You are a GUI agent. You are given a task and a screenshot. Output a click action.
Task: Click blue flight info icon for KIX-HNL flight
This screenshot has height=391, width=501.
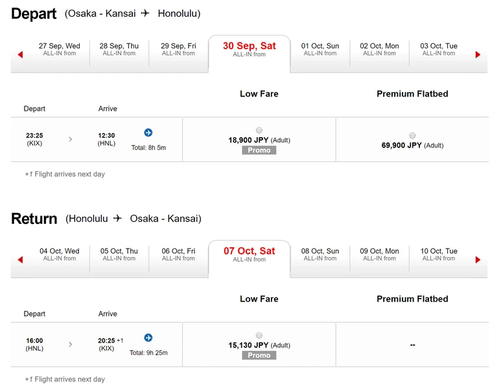point(148,133)
